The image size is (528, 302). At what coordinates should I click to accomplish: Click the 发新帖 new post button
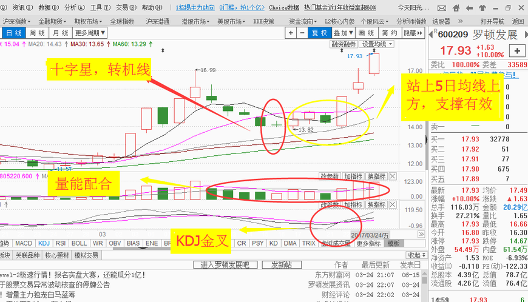[282, 265]
